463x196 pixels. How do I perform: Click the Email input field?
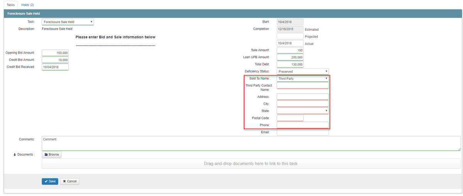click(x=303, y=132)
